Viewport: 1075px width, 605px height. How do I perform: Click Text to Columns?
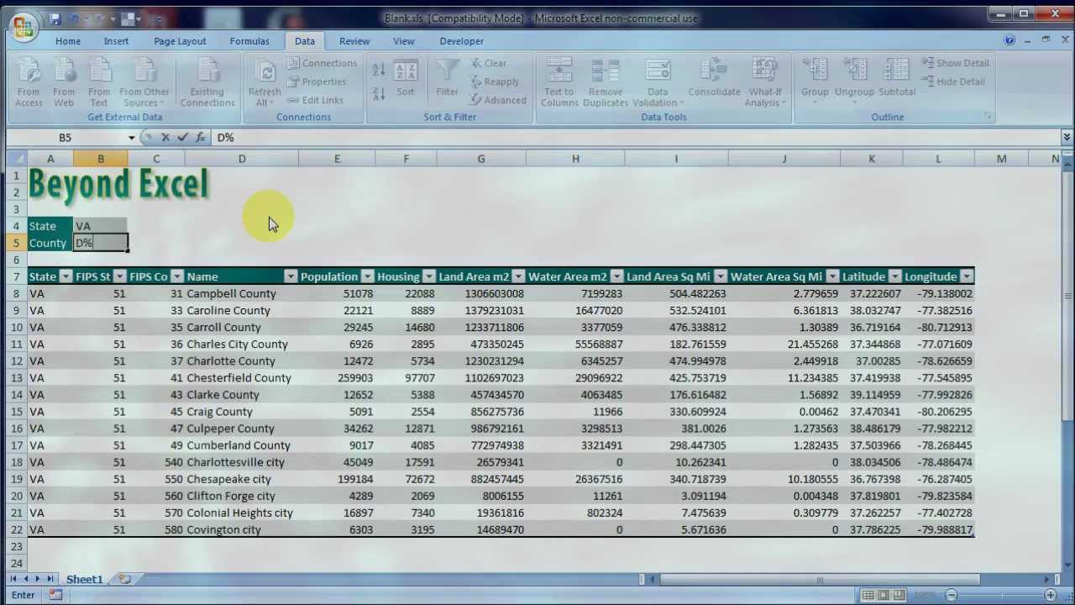tap(559, 82)
